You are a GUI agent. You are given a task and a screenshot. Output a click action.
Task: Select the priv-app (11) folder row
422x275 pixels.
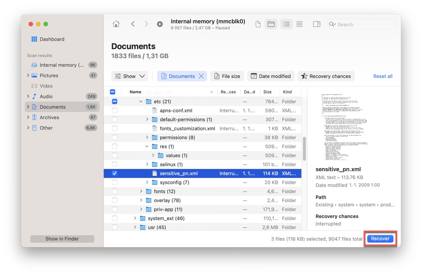pos(202,209)
